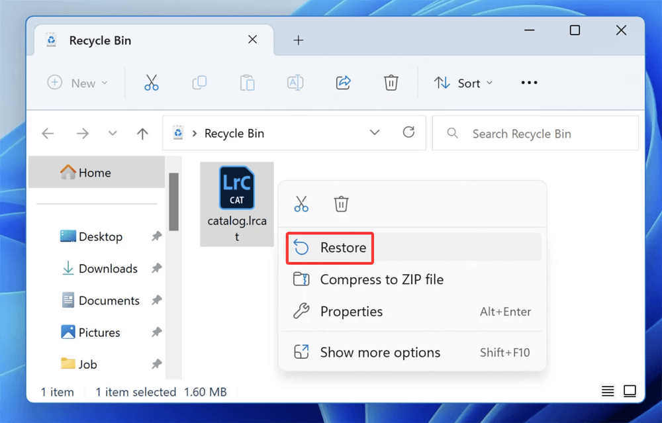
Task: Click Show more options
Action: pyautogui.click(x=379, y=352)
